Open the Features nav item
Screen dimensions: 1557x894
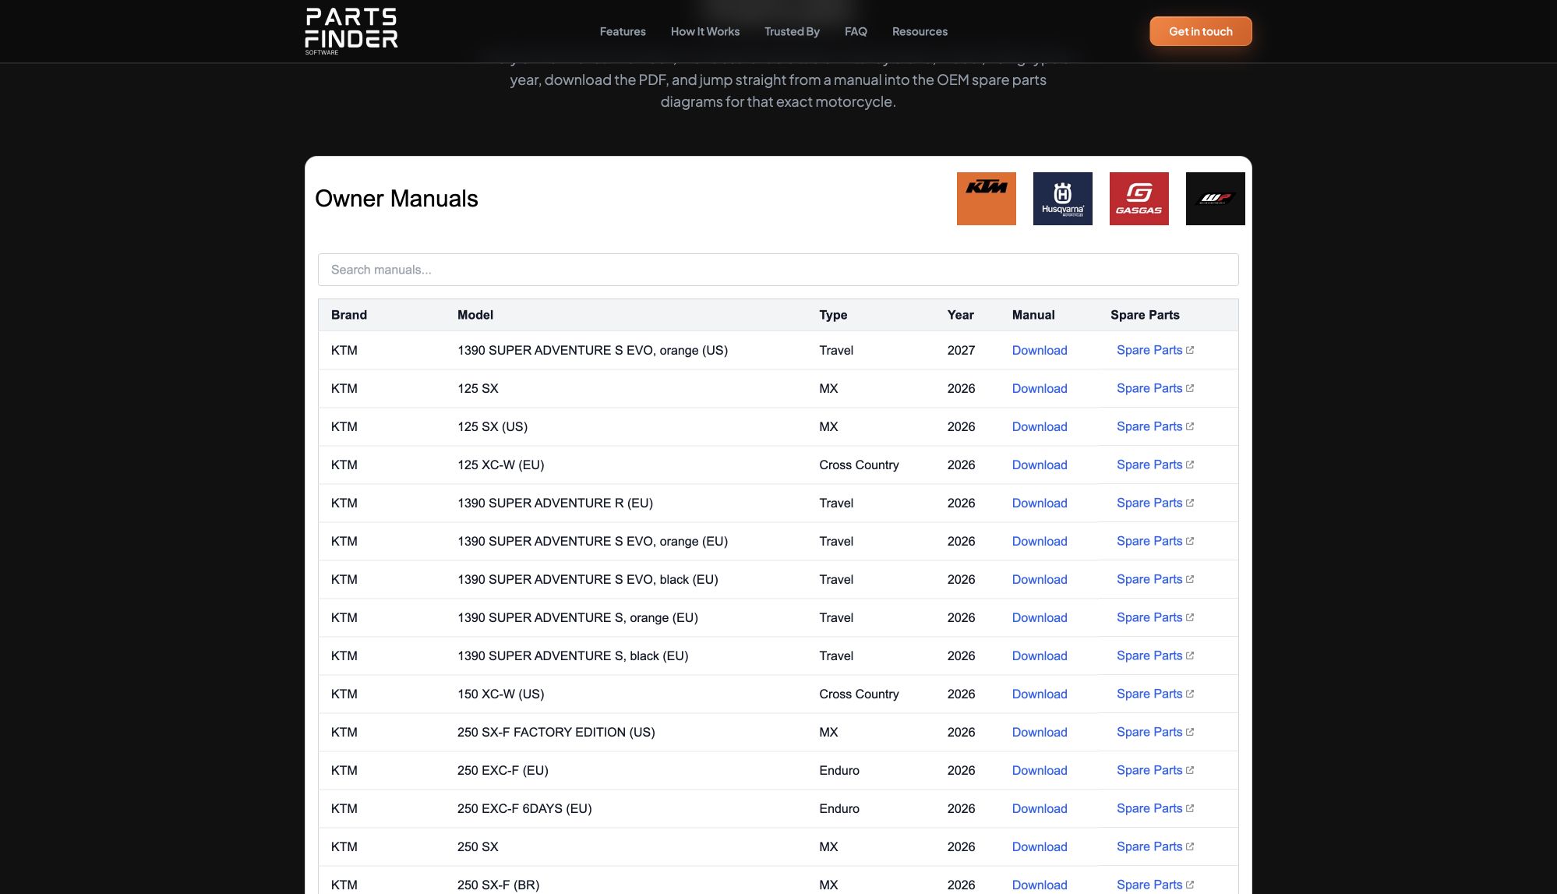coord(623,31)
